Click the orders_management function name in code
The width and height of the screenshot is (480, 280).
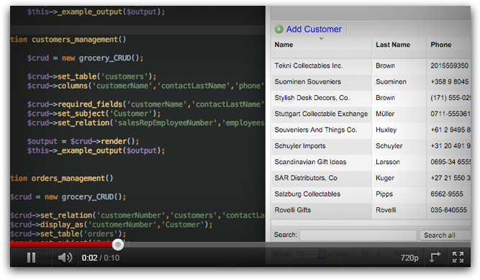click(x=68, y=179)
